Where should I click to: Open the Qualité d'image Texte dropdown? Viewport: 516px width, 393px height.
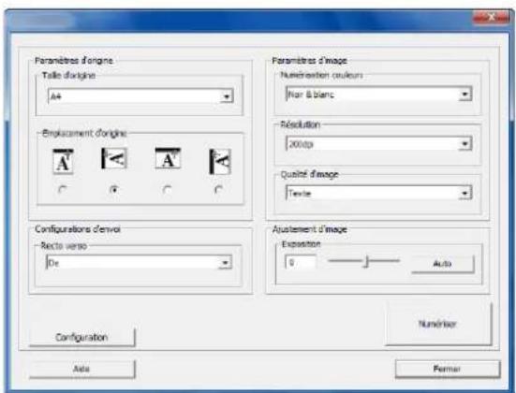(x=378, y=193)
